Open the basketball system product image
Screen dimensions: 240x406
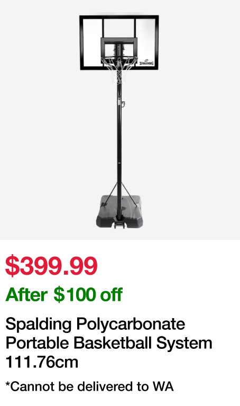pos(120,120)
